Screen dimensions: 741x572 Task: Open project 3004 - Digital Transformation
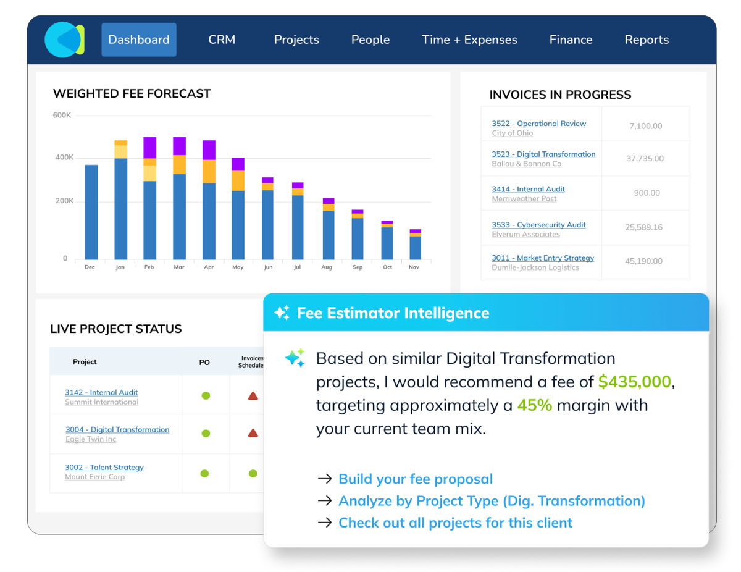pyautogui.click(x=117, y=430)
